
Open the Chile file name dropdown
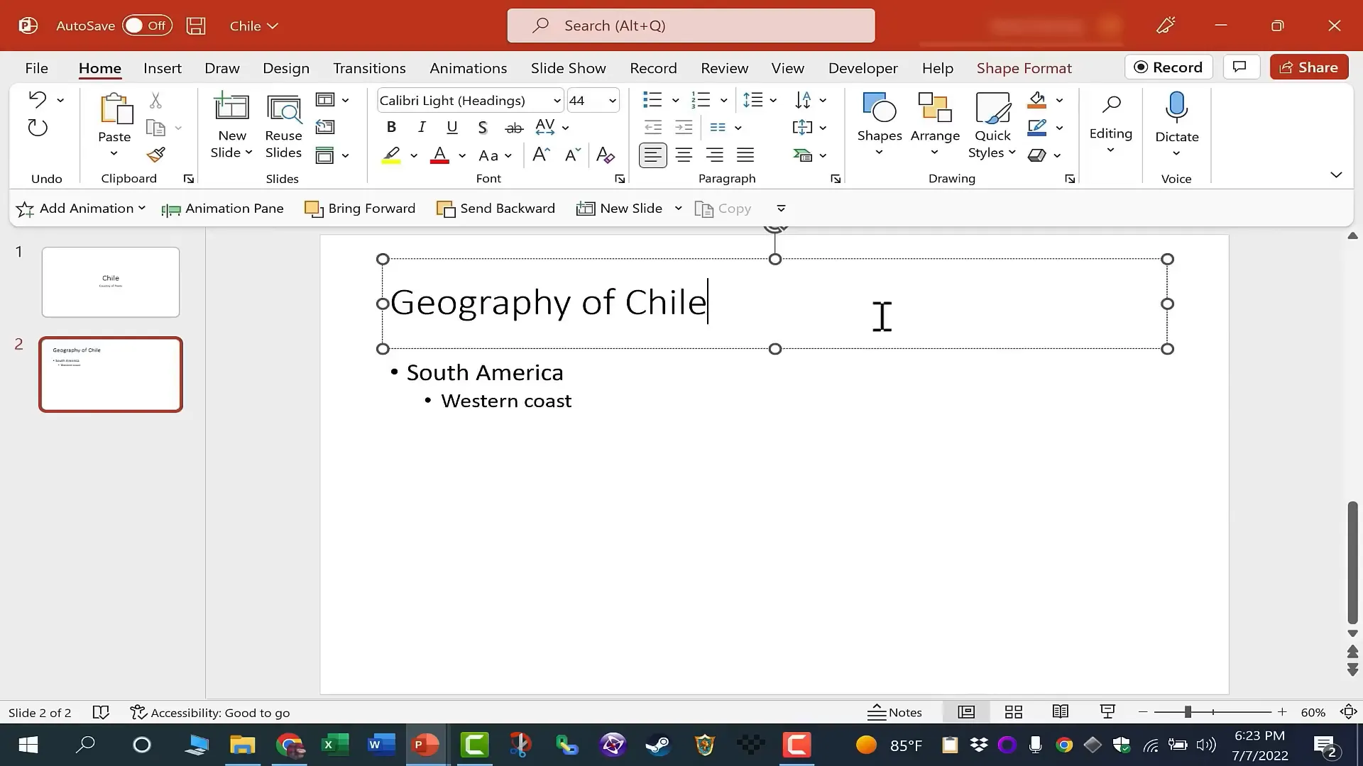coord(253,26)
